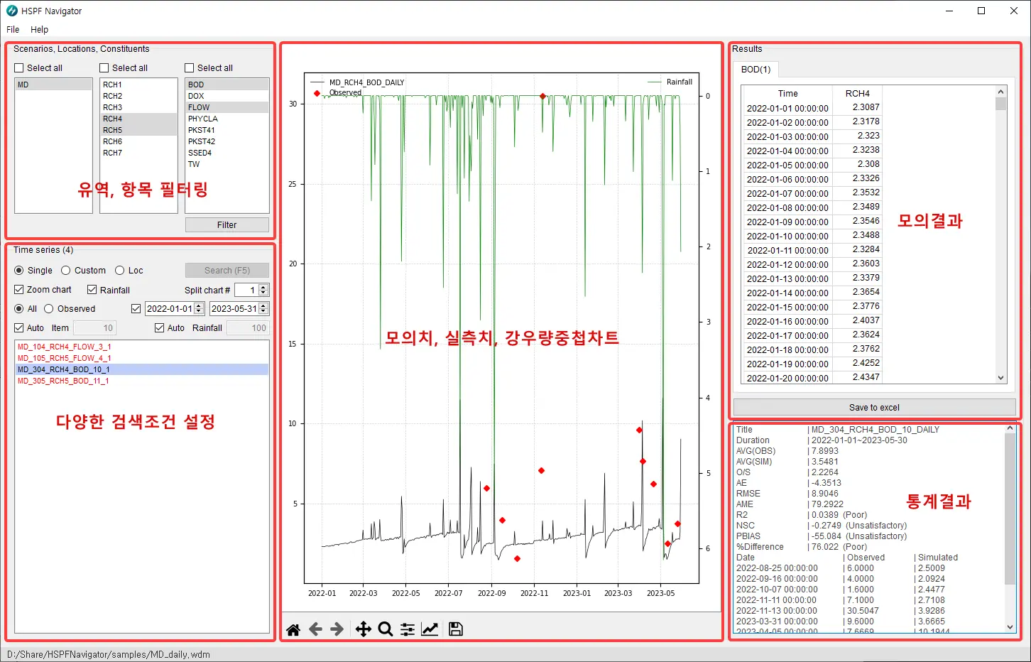Viewport: 1031px width, 662px height.
Task: Toggle the Rainfall overlay checkbox
Action: pyautogui.click(x=92, y=290)
